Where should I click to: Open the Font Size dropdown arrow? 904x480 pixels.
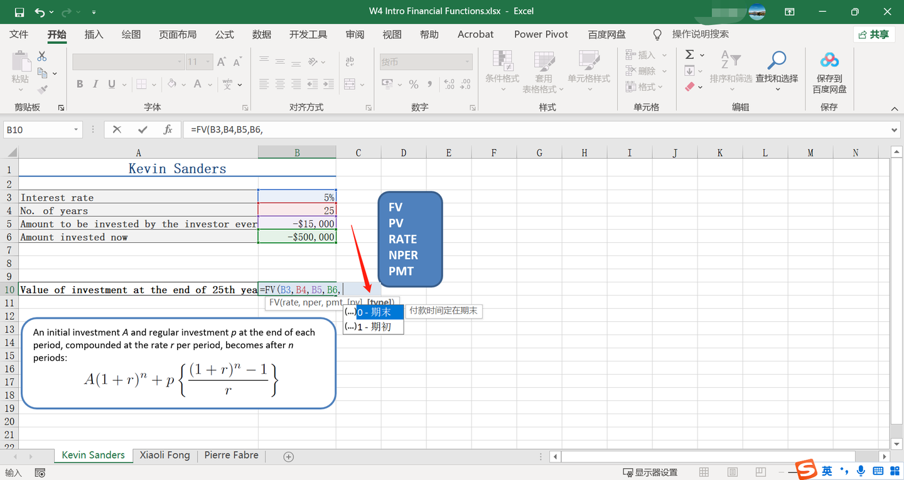(x=207, y=61)
